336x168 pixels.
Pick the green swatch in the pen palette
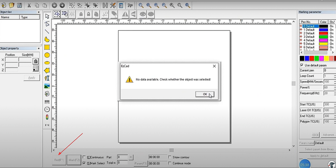(317, 58)
